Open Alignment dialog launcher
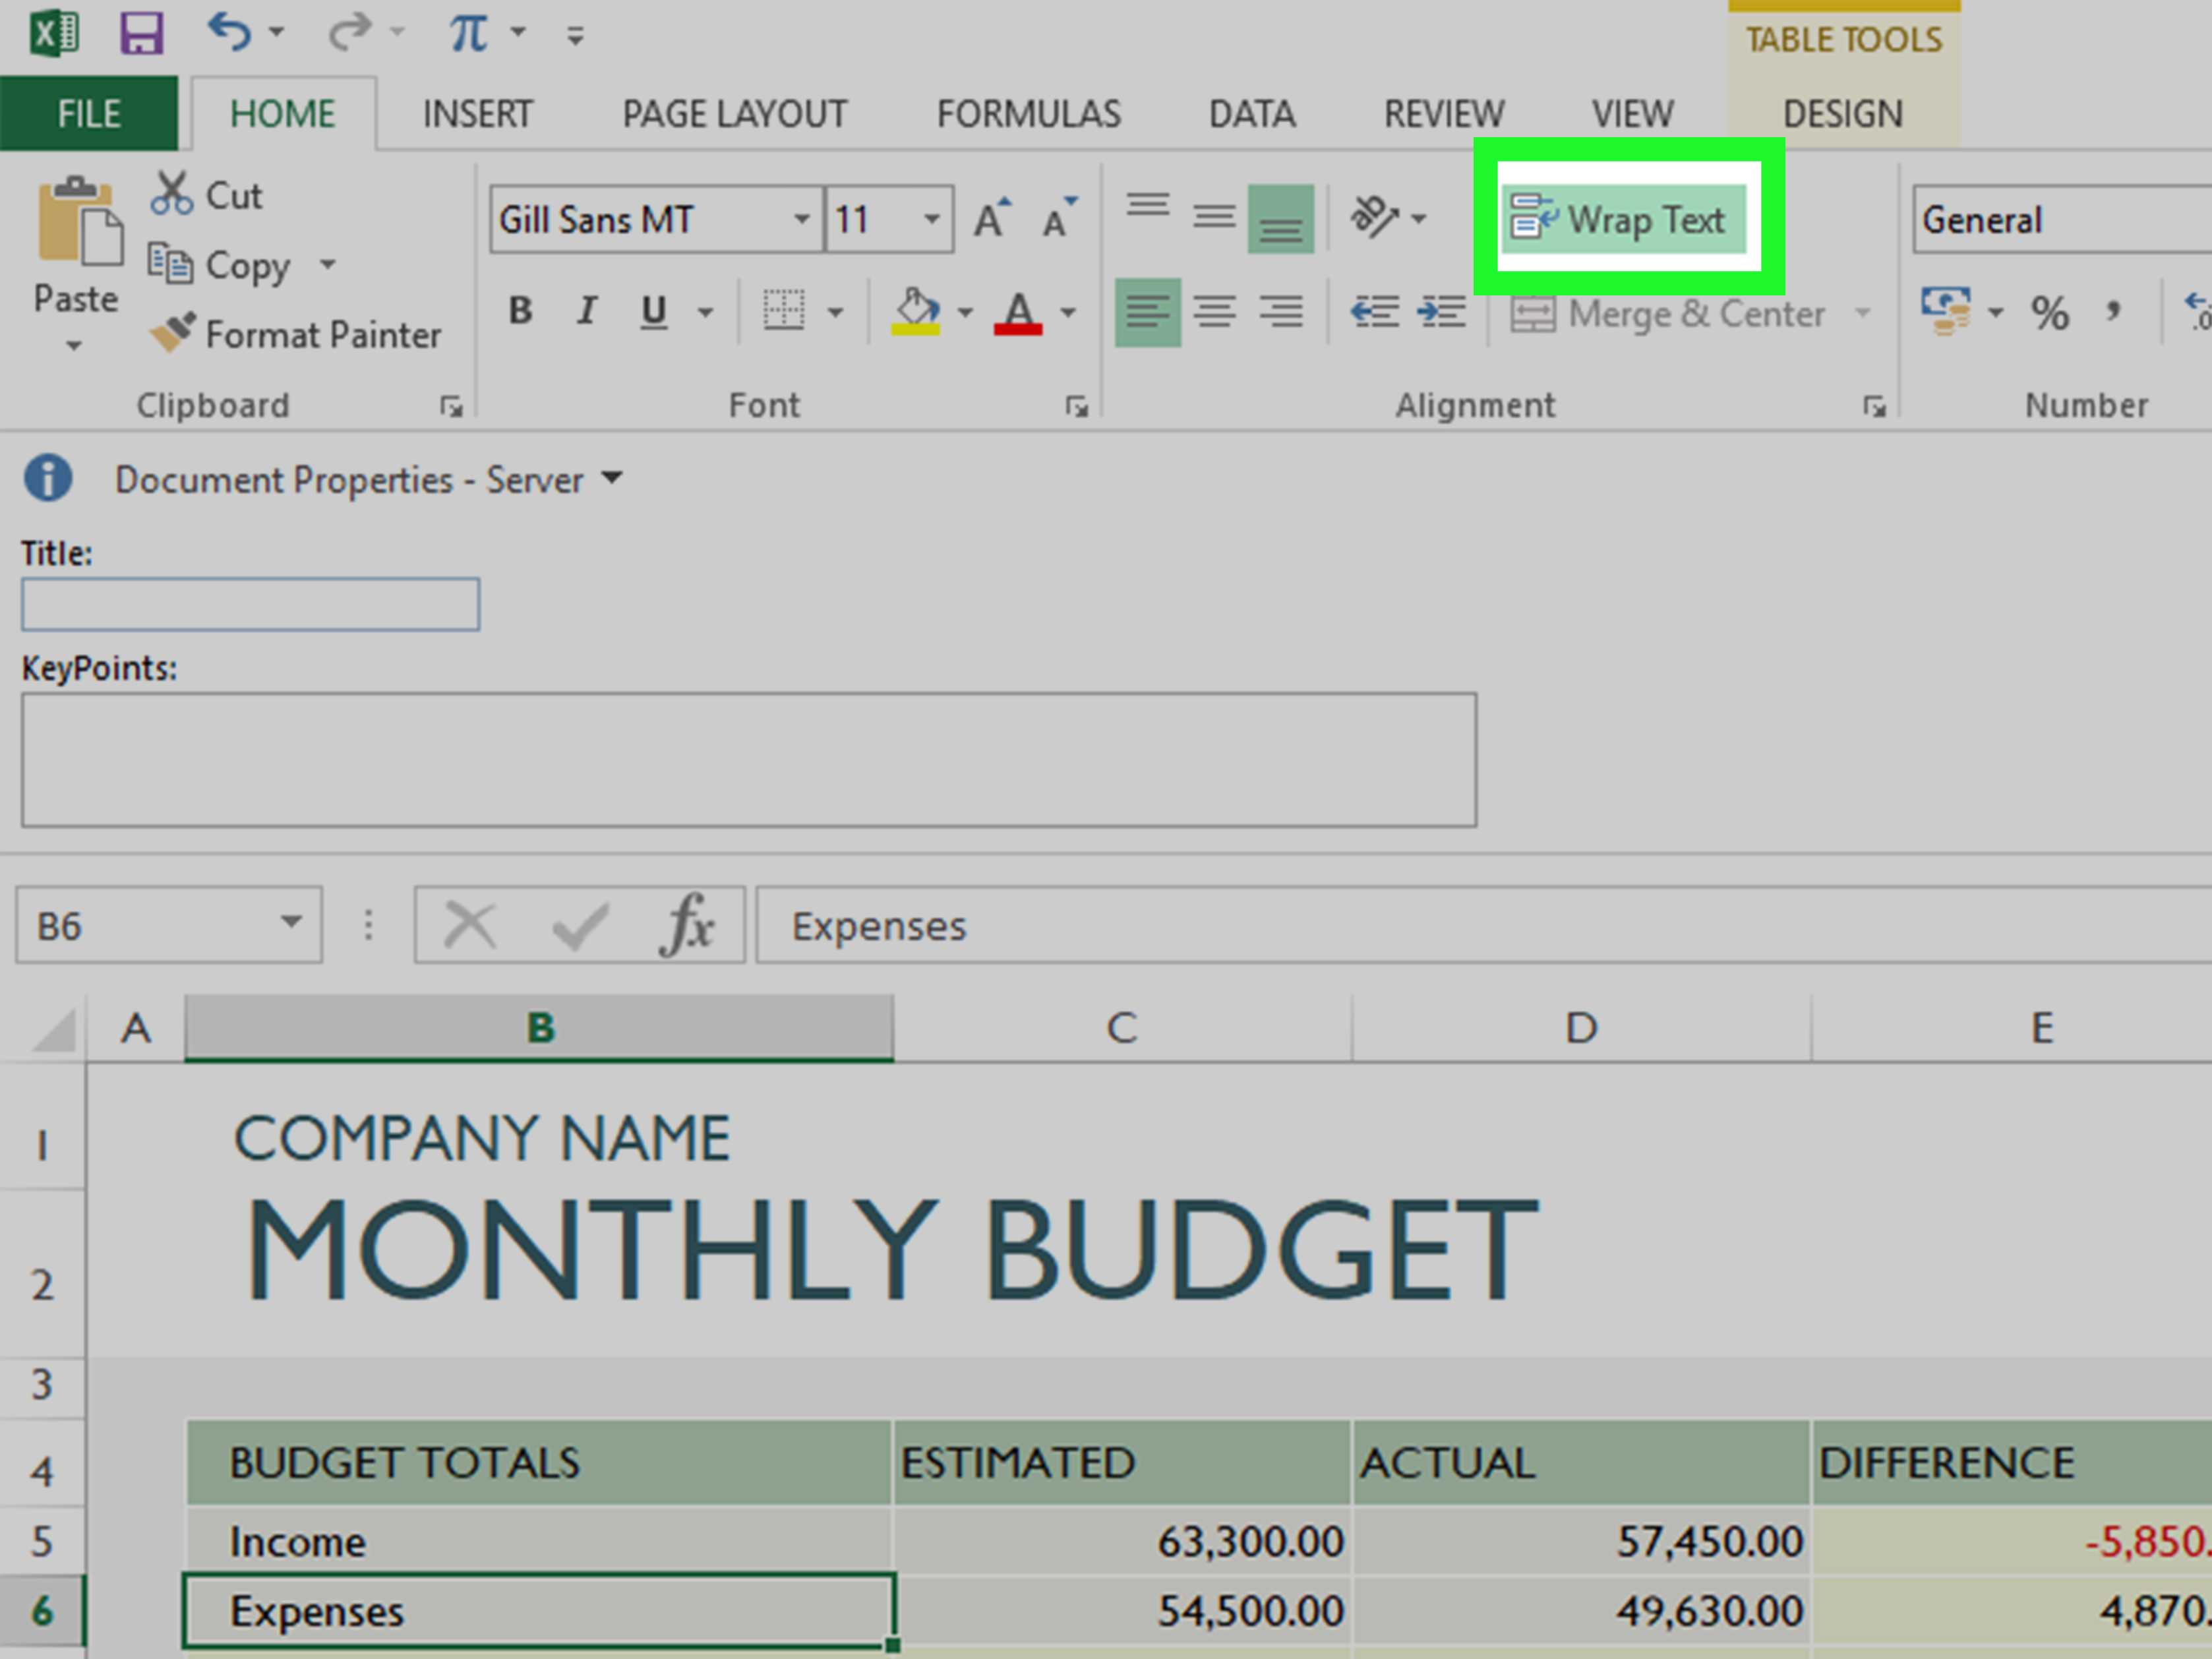Screen dimensions: 2212x1659 click(x=1874, y=406)
